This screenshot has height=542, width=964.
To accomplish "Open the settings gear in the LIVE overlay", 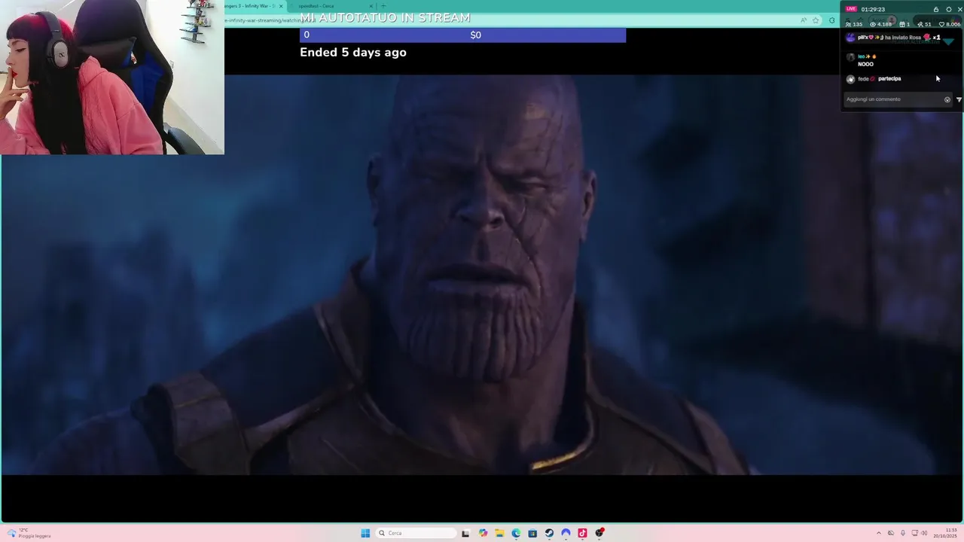I will click(949, 9).
